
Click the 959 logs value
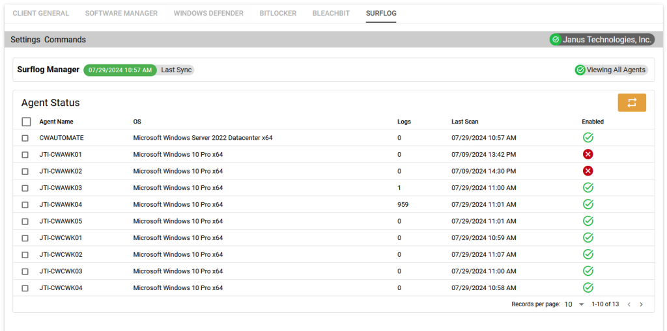[403, 204]
